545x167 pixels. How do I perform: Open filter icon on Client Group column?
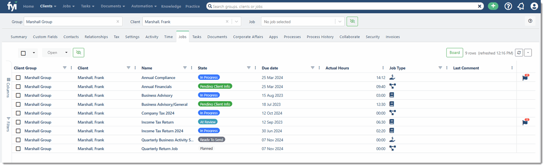[65, 68]
